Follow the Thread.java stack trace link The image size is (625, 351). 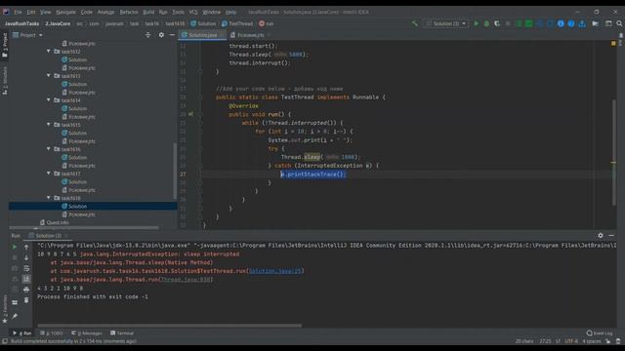pos(187,280)
